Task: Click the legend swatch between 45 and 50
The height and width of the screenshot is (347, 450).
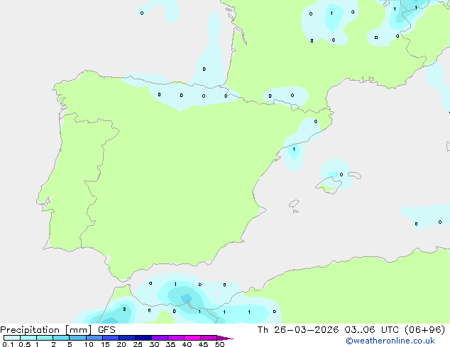Action: [x=209, y=338]
